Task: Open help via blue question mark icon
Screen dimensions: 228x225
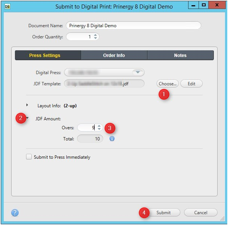Action: point(15,213)
